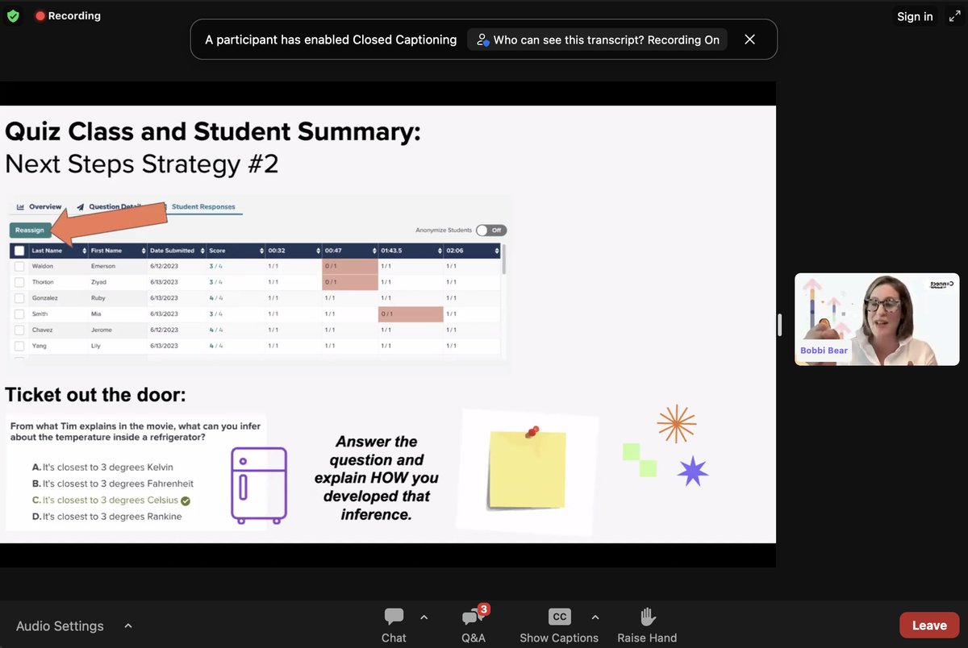This screenshot has height=648, width=968.
Task: Select Bobbi Bear's video thumbnail
Action: click(877, 319)
